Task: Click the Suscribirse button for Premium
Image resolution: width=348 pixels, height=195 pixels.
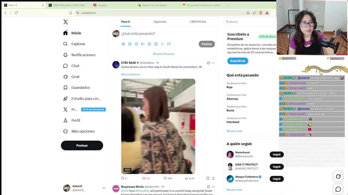Action: click(238, 61)
